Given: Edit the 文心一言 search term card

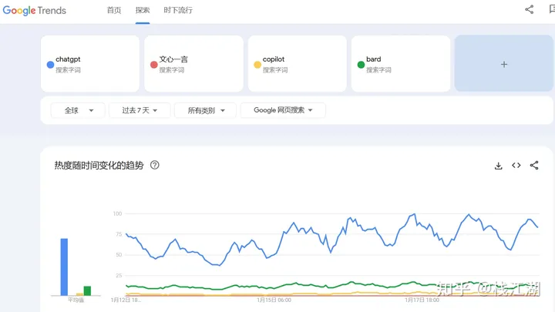Looking at the screenshot, I should pyautogui.click(x=194, y=64).
